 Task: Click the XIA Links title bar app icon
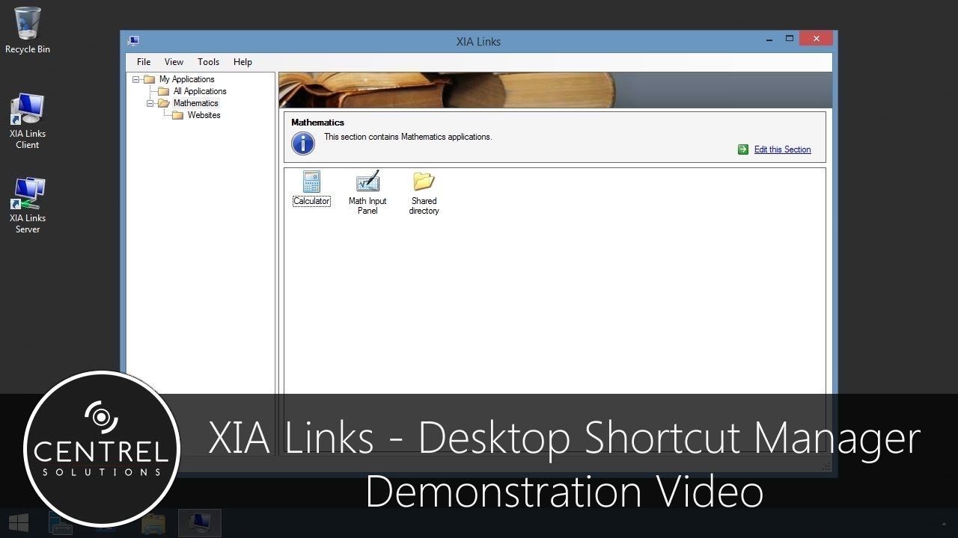pyautogui.click(x=133, y=41)
